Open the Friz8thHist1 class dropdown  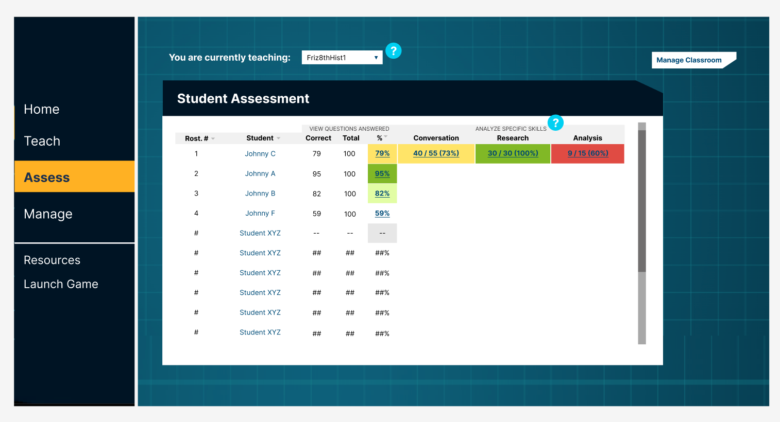click(x=342, y=58)
